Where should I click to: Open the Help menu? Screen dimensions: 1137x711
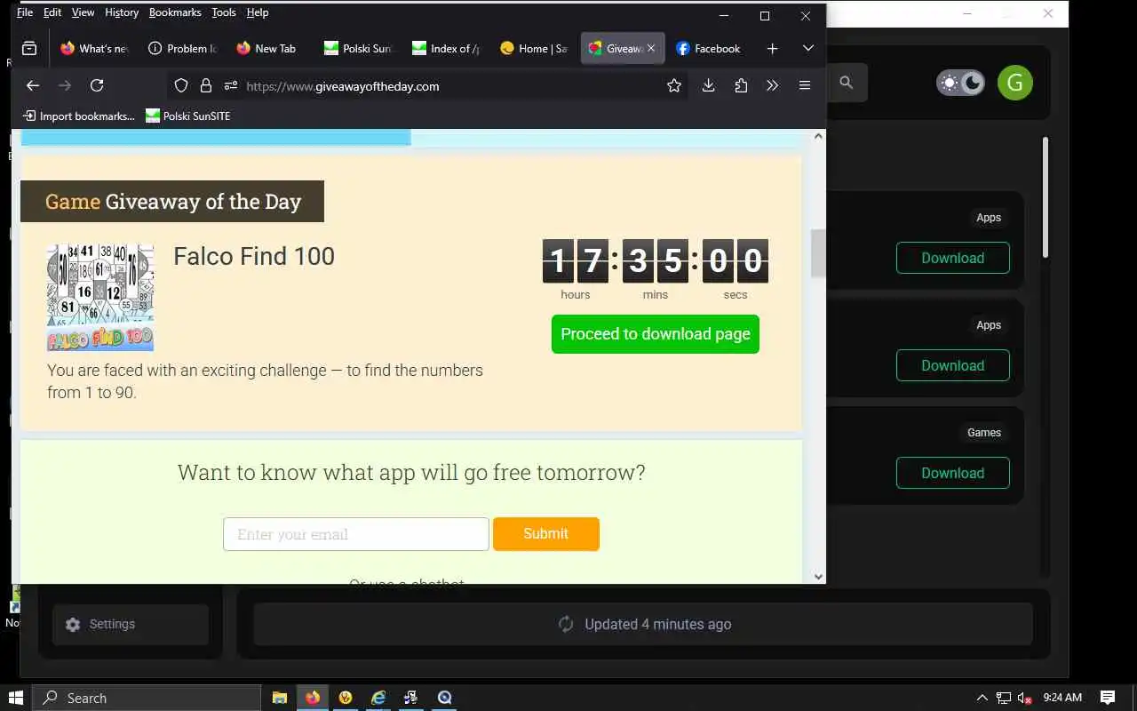coord(257,12)
